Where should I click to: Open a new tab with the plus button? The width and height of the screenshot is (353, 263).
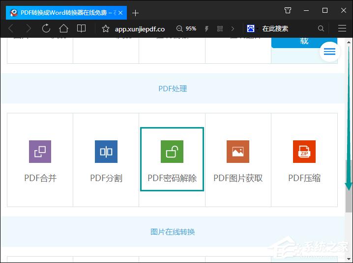coord(135,13)
